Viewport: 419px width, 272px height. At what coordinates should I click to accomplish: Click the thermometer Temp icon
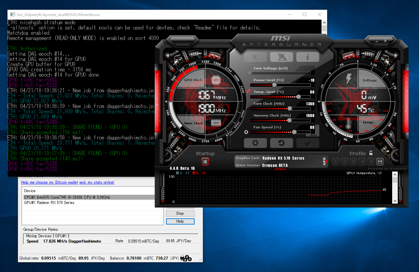[x=348, y=123]
